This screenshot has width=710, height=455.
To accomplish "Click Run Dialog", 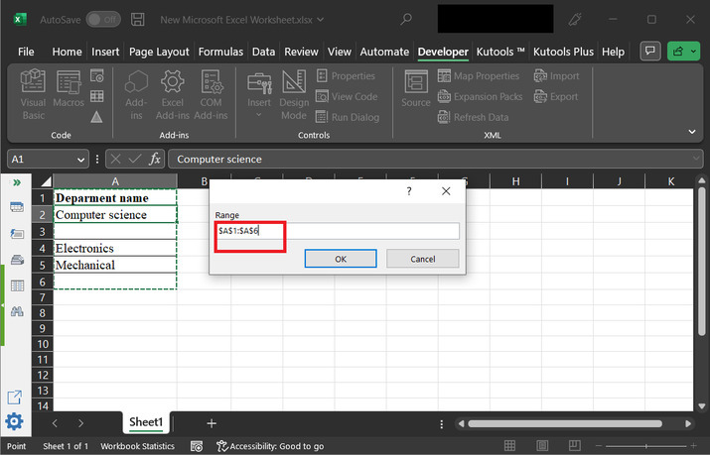I will point(348,117).
